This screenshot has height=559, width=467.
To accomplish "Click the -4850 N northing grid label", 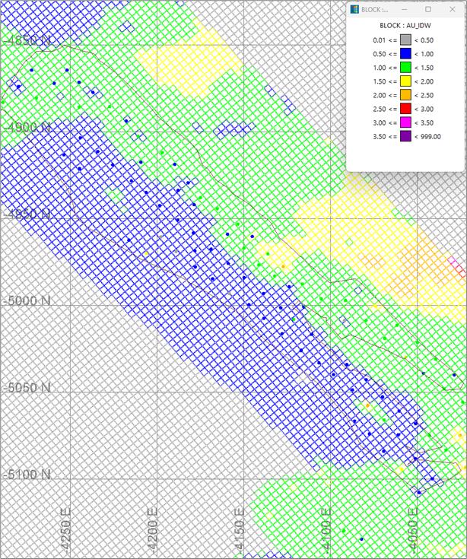I will (28, 40).
